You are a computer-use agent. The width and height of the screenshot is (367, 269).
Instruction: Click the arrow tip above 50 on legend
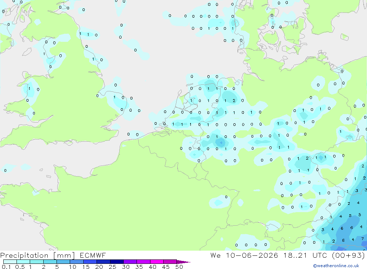pyautogui.click(x=183, y=262)
